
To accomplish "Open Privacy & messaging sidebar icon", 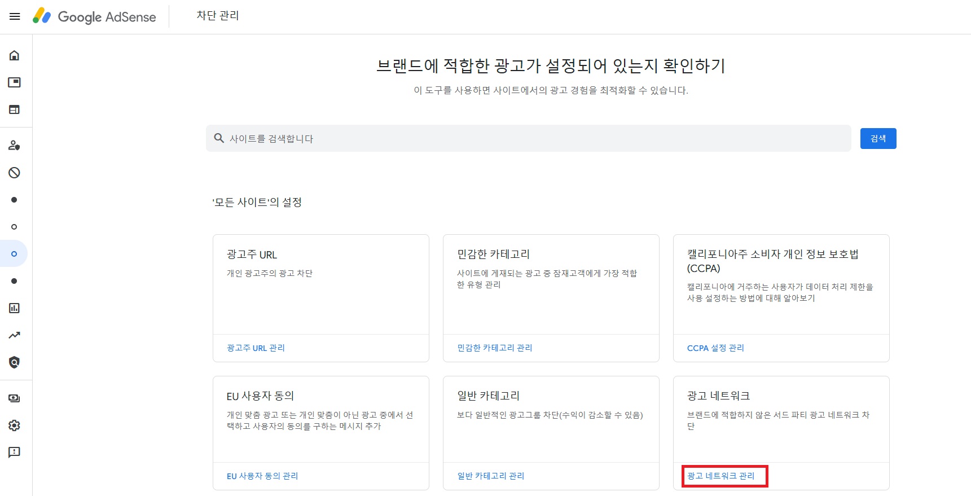I will [x=14, y=146].
